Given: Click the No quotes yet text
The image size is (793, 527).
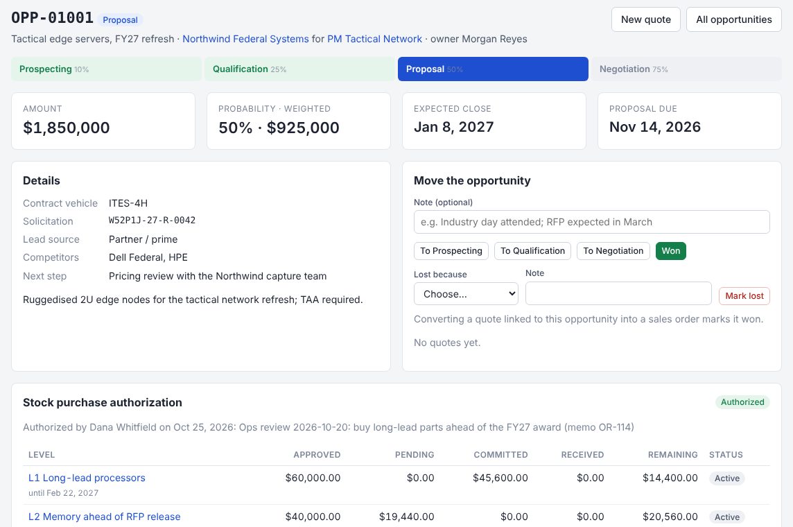Looking at the screenshot, I should coord(447,343).
